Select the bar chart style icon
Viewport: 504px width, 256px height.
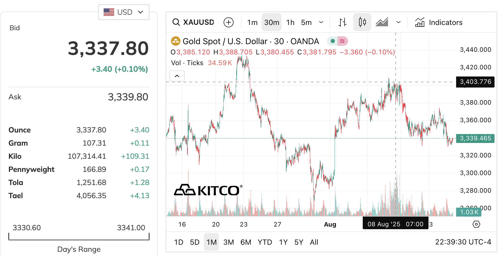pos(342,22)
